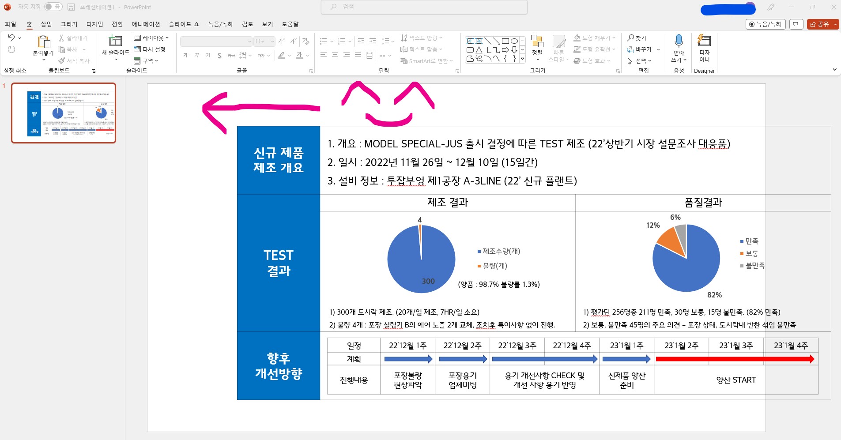Expand the Section (구역) dropdown

point(146,61)
